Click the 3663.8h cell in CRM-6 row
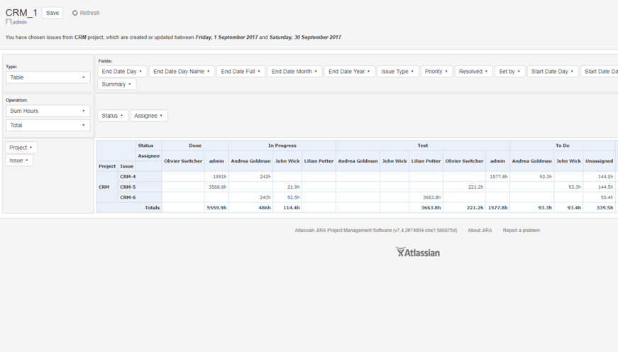This screenshot has height=352, width=618. 426,197
